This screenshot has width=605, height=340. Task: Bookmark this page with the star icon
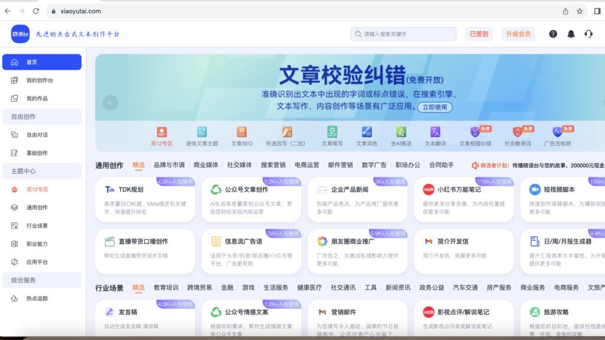click(x=580, y=11)
